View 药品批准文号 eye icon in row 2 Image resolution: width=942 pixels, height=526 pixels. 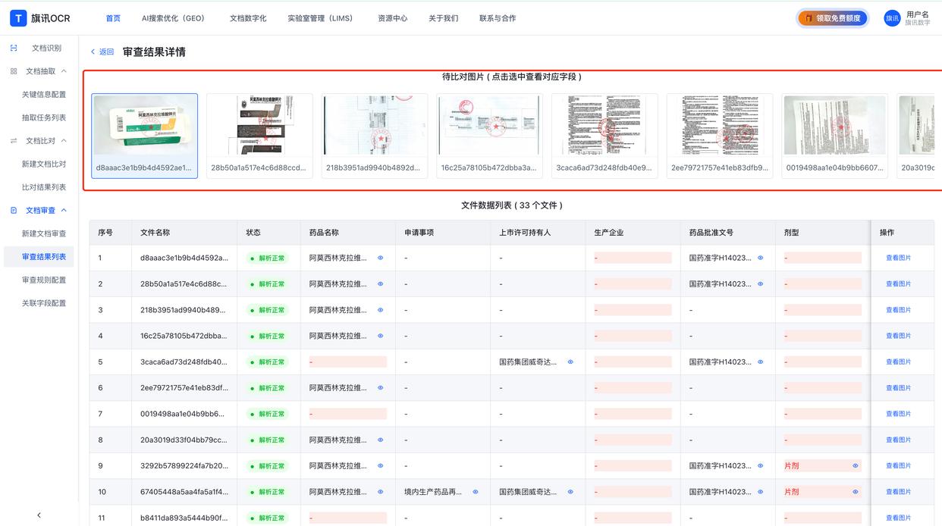[760, 283]
